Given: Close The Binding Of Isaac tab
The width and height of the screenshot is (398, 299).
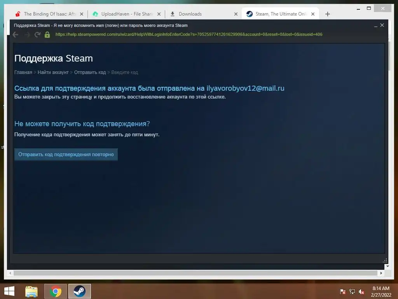Looking at the screenshot, I should [x=82, y=14].
